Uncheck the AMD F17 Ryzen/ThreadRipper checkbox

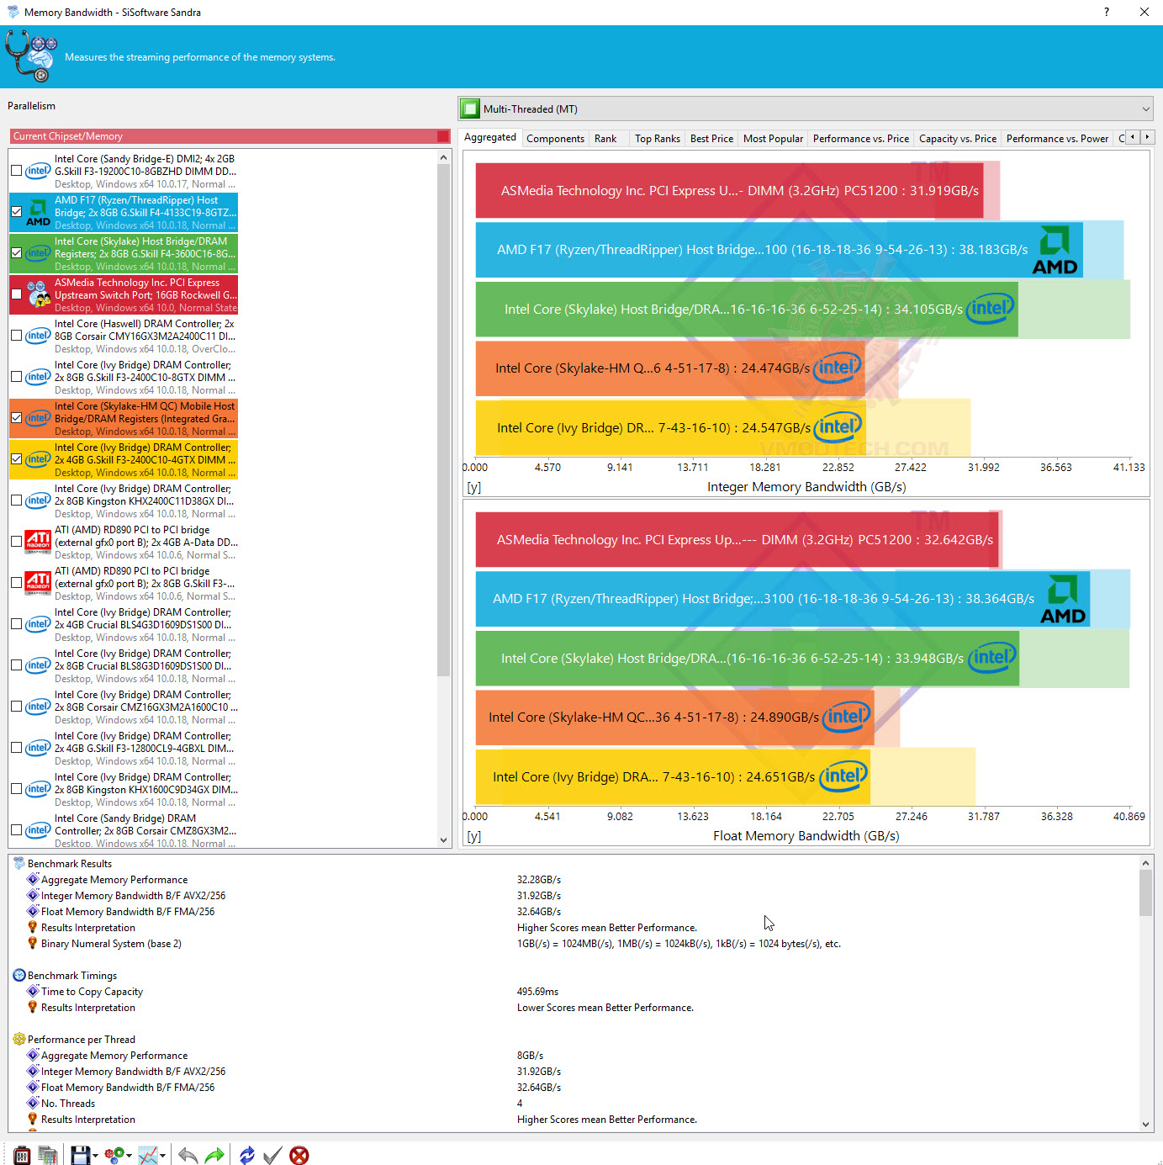point(16,212)
